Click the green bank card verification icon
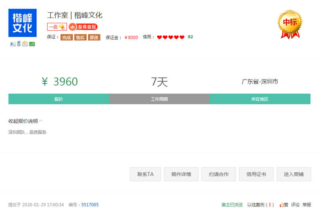320x214 pixels. click(x=32, y=44)
